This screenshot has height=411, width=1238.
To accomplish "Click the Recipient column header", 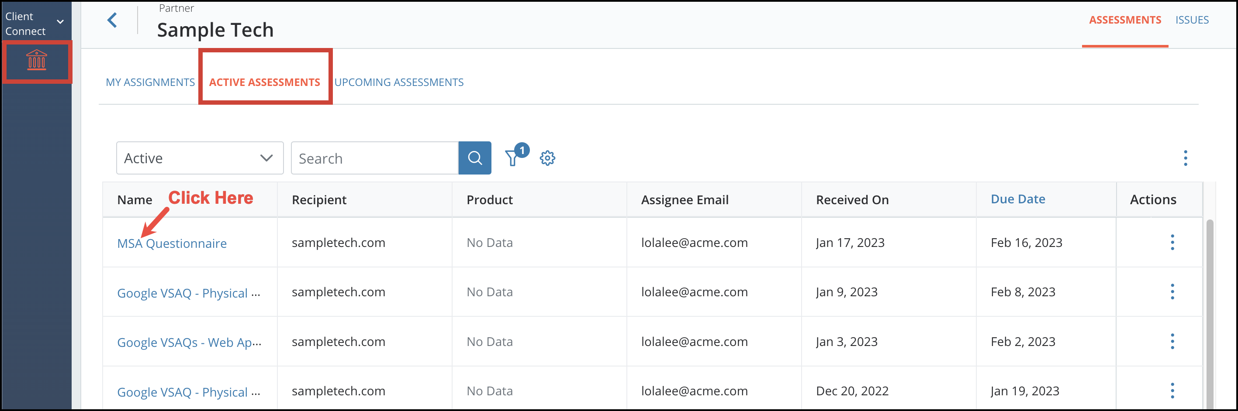I will (319, 200).
